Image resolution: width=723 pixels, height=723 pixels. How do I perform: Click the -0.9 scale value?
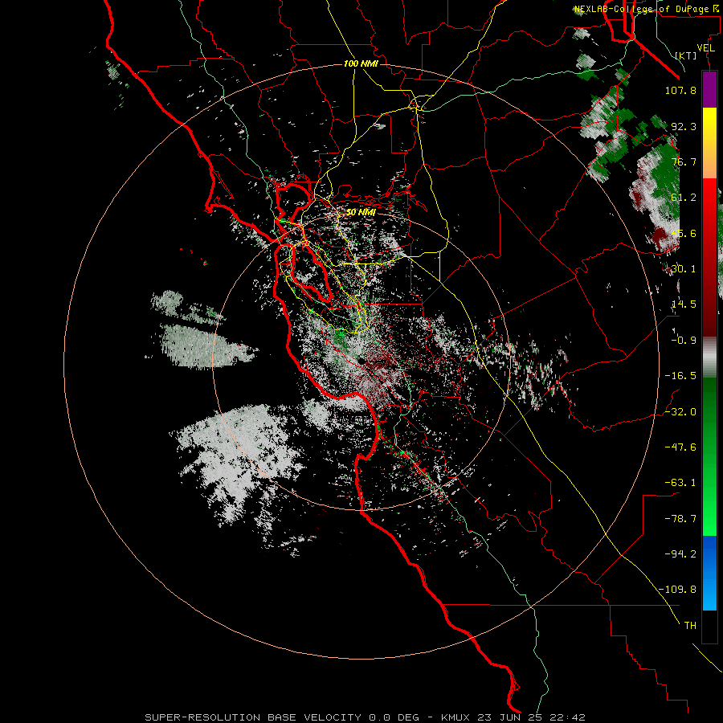(x=684, y=341)
